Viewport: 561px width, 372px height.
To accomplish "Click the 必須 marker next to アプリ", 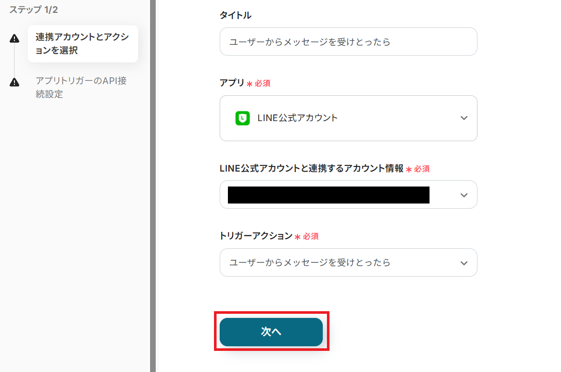I will click(262, 83).
